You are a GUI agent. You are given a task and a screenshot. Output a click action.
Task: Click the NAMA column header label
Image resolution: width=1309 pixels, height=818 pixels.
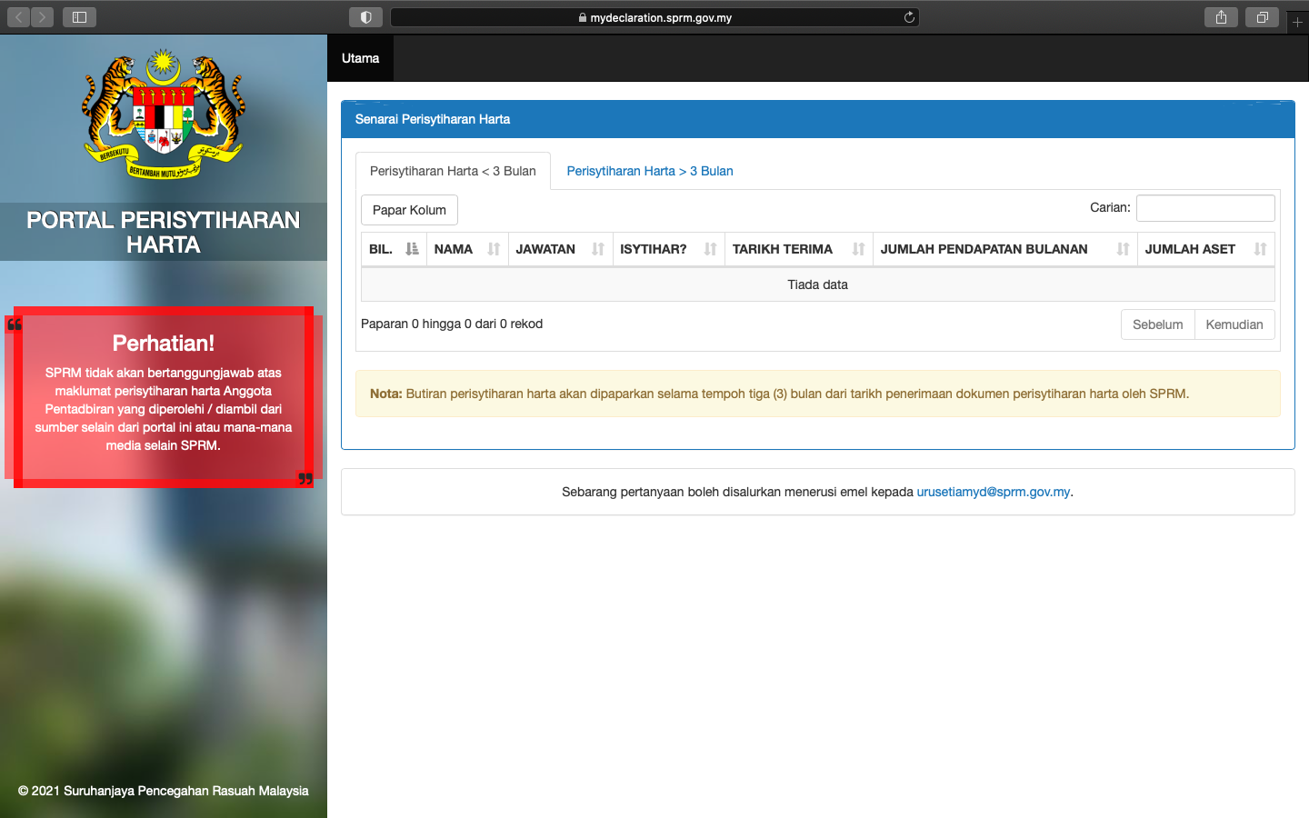[x=454, y=249]
